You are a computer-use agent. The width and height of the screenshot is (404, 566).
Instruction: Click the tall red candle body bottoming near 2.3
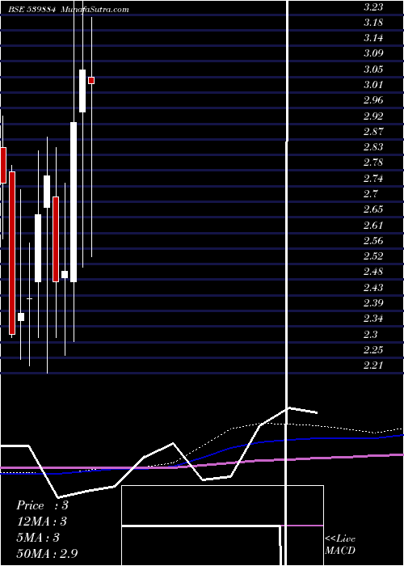coord(12,253)
